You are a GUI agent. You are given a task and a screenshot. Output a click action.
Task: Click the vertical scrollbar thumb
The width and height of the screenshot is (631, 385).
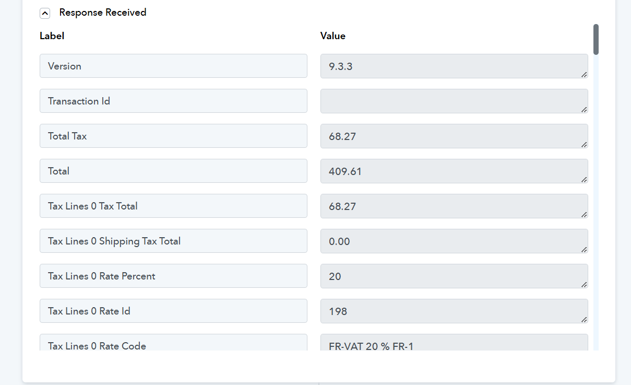click(596, 39)
